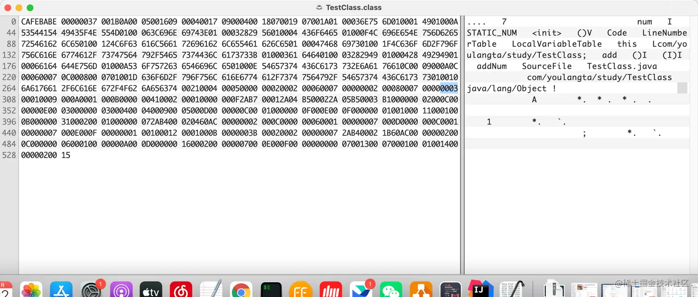698x297 pixels.
Task: Launch Google Chrome from the Dock
Action: (241, 290)
